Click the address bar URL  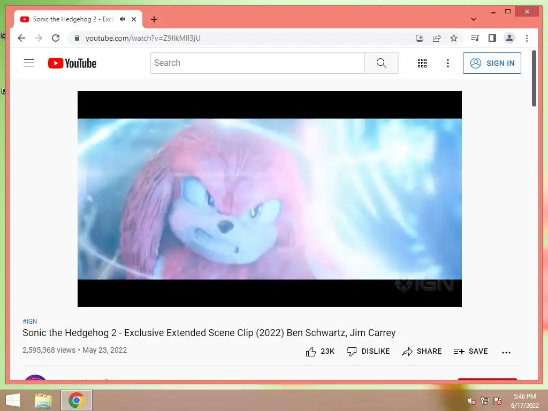point(143,38)
